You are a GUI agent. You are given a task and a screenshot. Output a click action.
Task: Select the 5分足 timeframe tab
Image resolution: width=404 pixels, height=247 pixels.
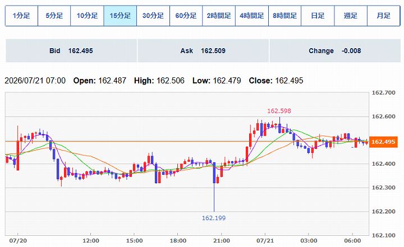(54, 16)
